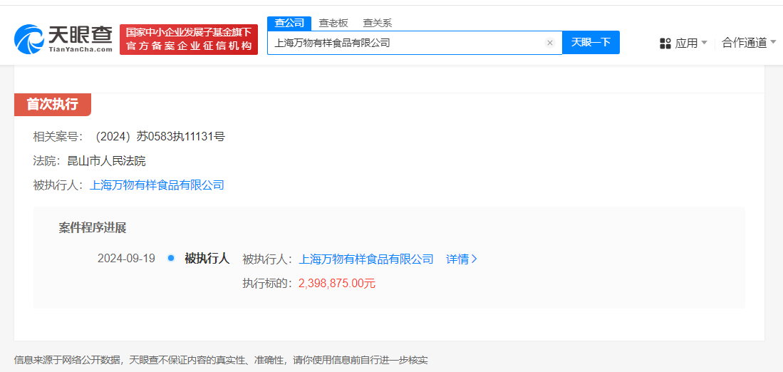783x372 pixels.
Task: Click the 首次执行 section tag
Action: [52, 104]
